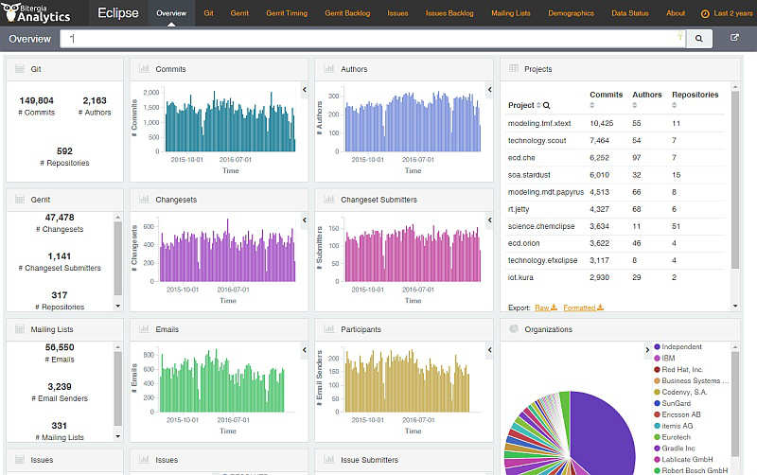Viewport: 757px width, 475px height.
Task: Click the soa.stardust project row
Action: click(616, 175)
